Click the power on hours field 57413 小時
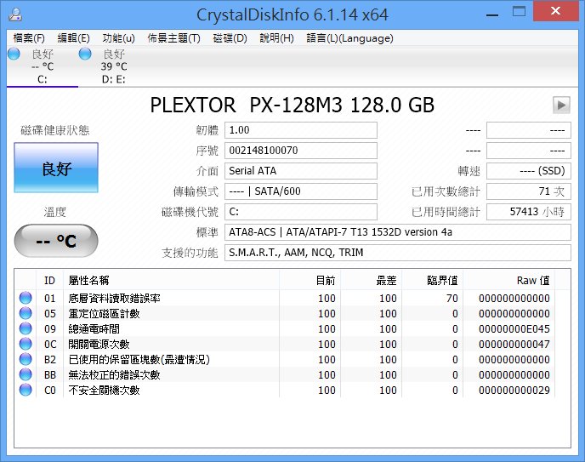 point(529,212)
